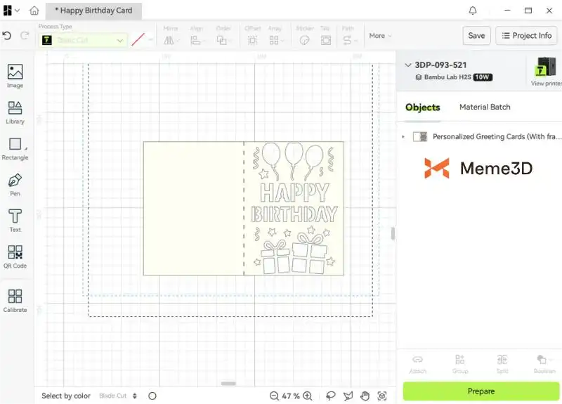Select the Happy Birthday Card tab
This screenshot has height=404, width=562.
(x=93, y=11)
